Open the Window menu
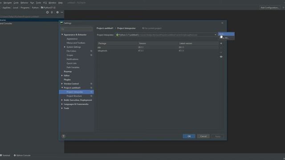This screenshot has height=160, width=285. [x=53, y=3]
